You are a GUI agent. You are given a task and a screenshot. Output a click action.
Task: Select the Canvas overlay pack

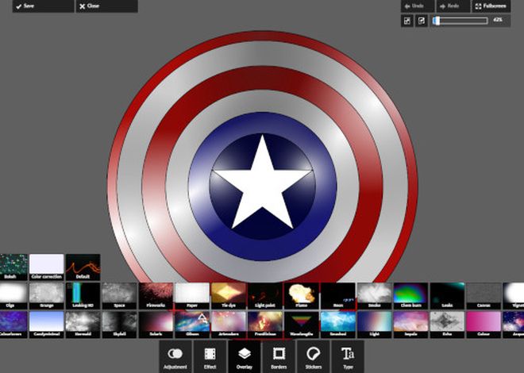click(x=484, y=295)
